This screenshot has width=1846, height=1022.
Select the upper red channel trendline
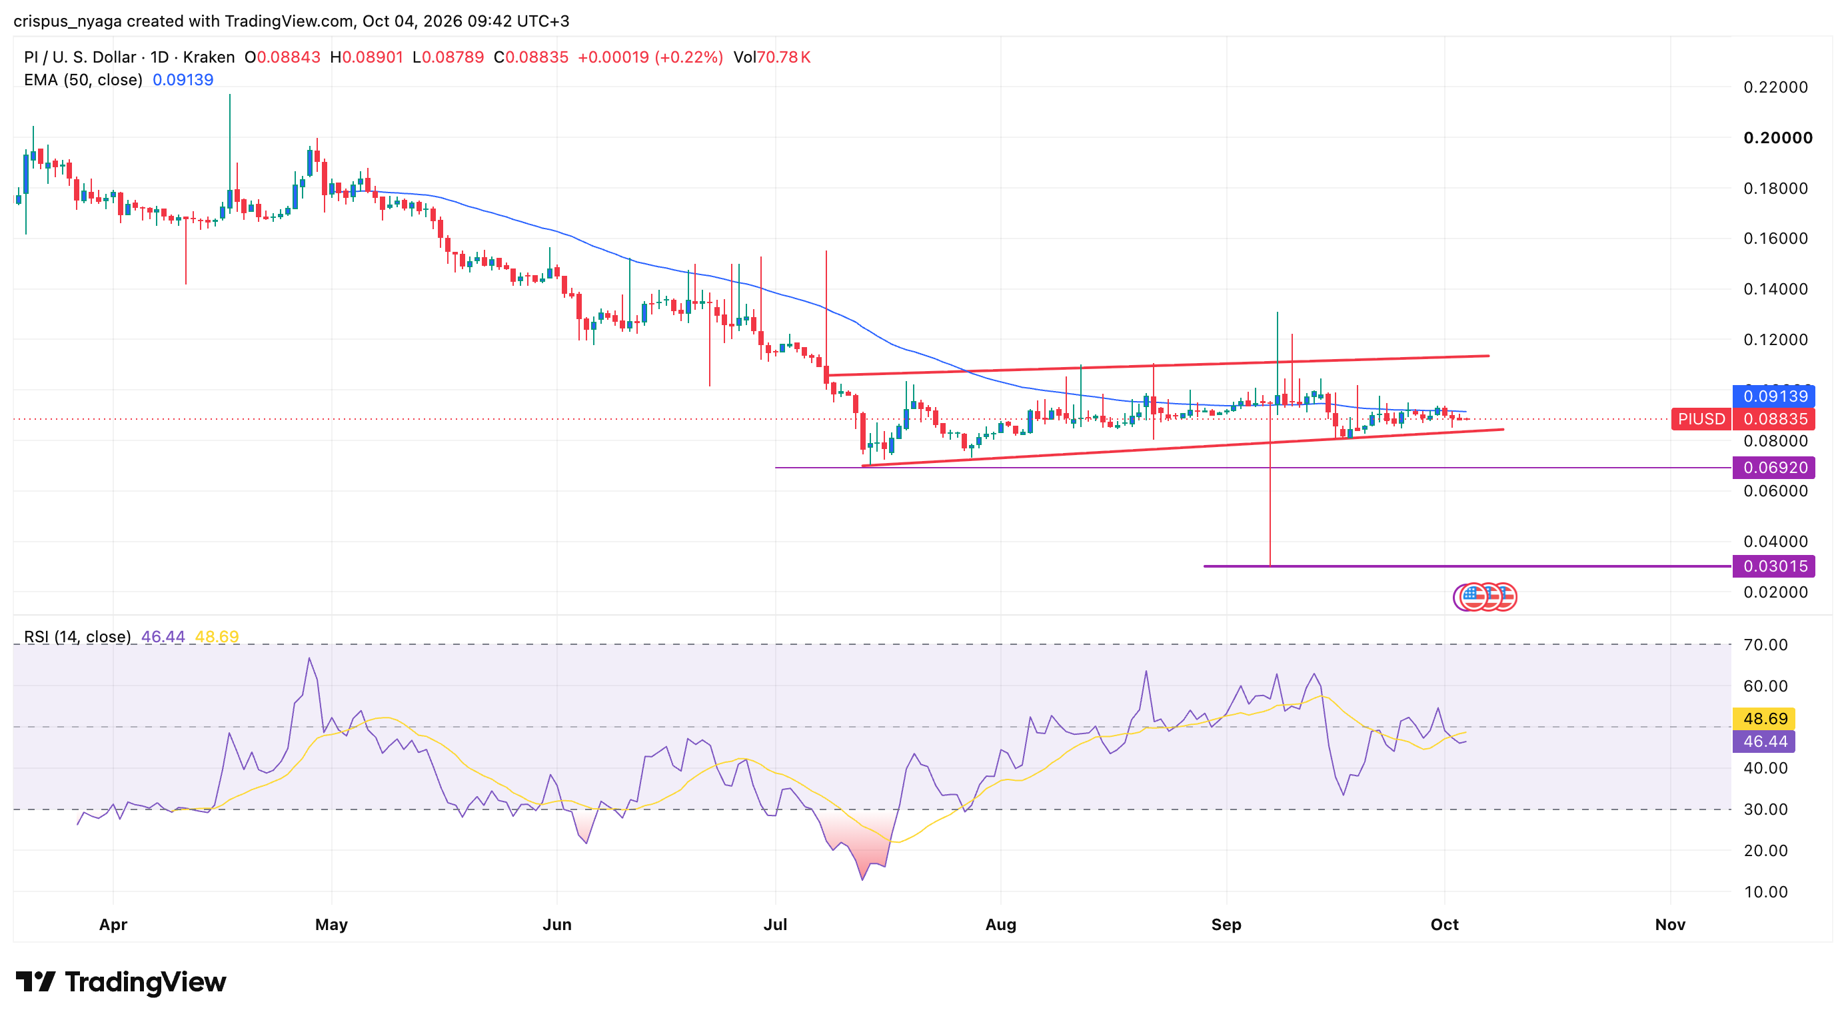pyautogui.click(x=1158, y=365)
